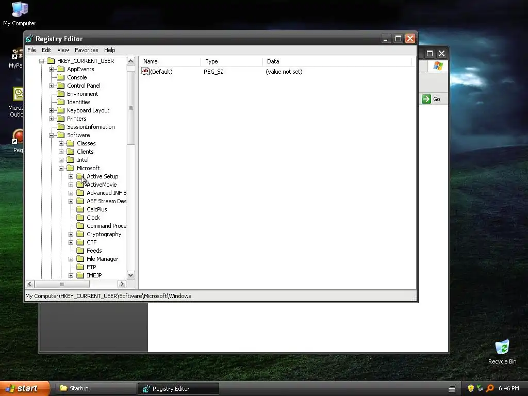The width and height of the screenshot is (528, 396).
Task: Click the tree scroll down arrow
Action: point(130,275)
